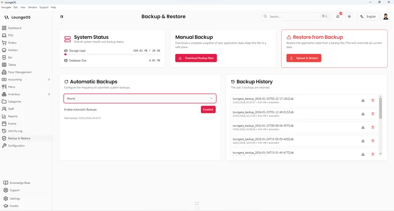
Task: Open the user profile avatar
Action: click(x=386, y=17)
